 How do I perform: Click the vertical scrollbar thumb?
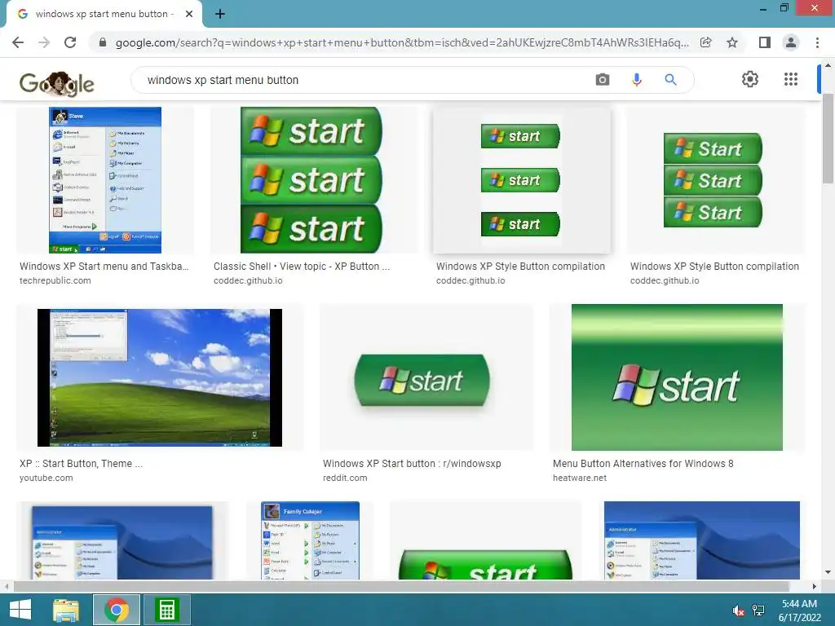(x=828, y=139)
